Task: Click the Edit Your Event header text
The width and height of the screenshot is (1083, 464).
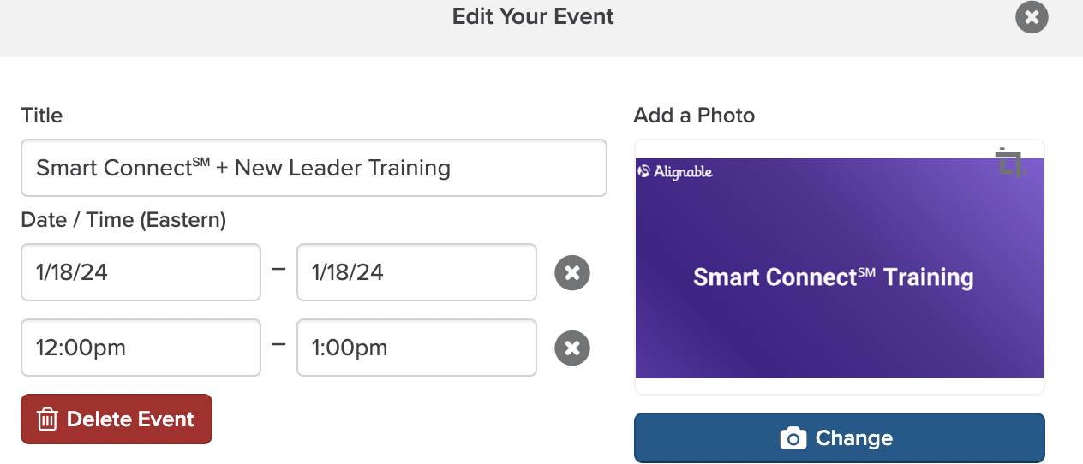Action: (x=533, y=16)
